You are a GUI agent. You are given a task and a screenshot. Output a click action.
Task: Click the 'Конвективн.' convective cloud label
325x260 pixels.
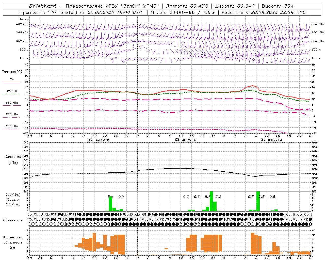coord(13,237)
